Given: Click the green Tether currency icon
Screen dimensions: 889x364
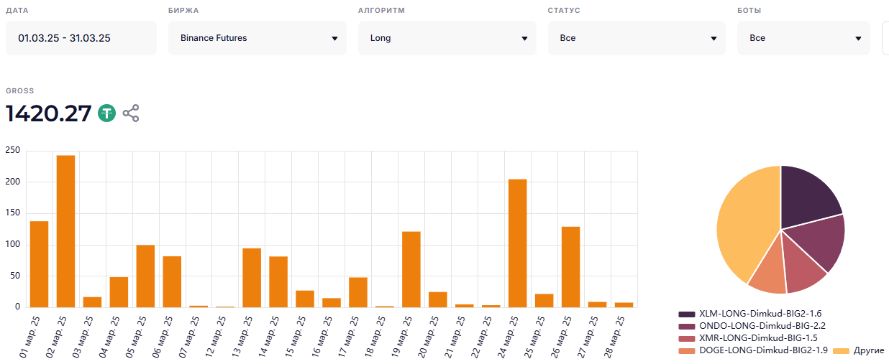Looking at the screenshot, I should pyautogui.click(x=107, y=113).
